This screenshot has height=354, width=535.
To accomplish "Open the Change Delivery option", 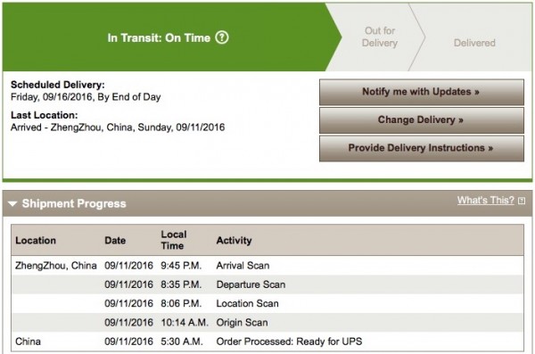I will tap(422, 120).
